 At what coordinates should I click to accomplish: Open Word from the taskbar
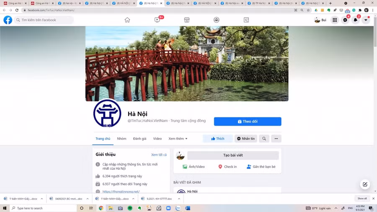pos(188,208)
